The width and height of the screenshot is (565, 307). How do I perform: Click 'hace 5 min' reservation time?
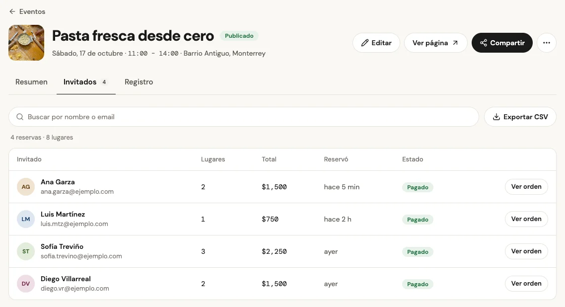click(x=342, y=187)
